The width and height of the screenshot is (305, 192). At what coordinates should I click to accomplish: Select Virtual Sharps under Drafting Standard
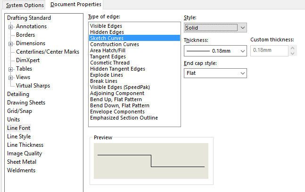click(33, 86)
